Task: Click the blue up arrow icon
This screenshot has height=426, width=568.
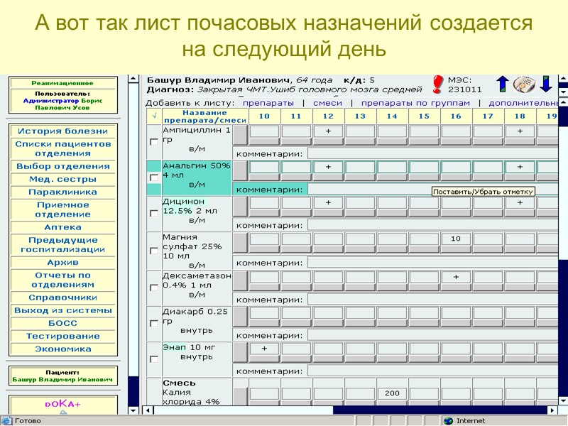Action: coord(503,84)
